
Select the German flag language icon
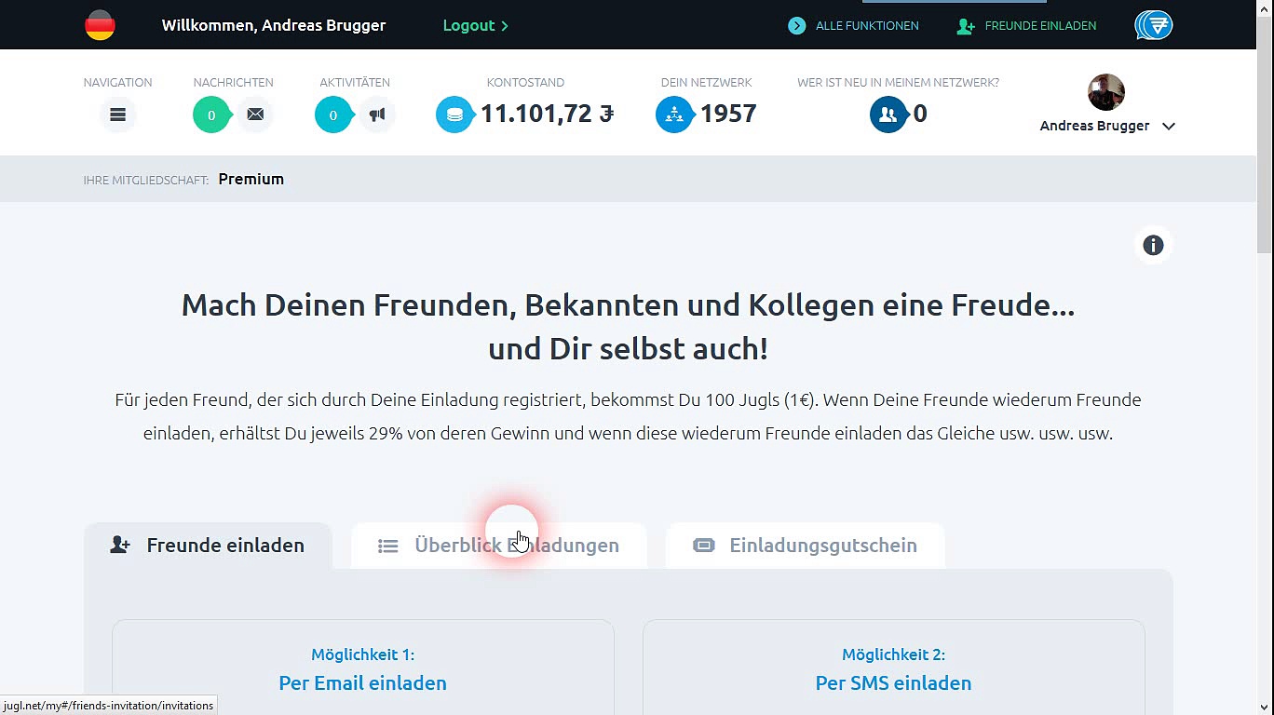100,25
